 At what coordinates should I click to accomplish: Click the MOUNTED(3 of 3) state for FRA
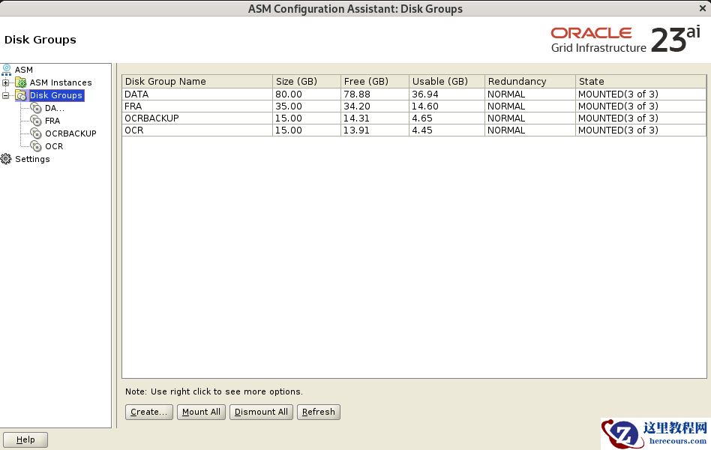click(x=640, y=106)
